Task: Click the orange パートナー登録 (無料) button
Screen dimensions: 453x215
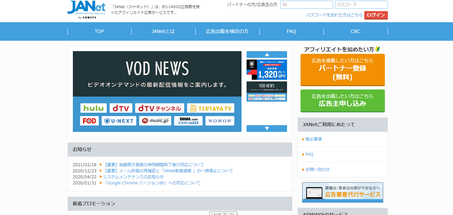Action: [x=343, y=69]
